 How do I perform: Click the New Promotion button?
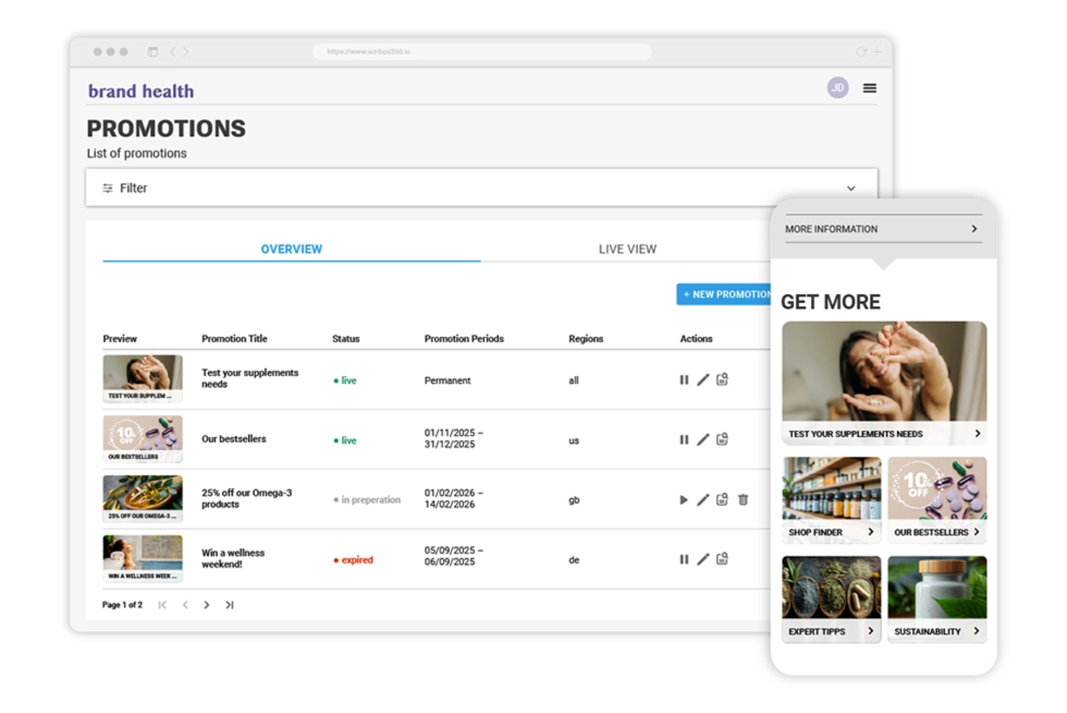coord(724,294)
